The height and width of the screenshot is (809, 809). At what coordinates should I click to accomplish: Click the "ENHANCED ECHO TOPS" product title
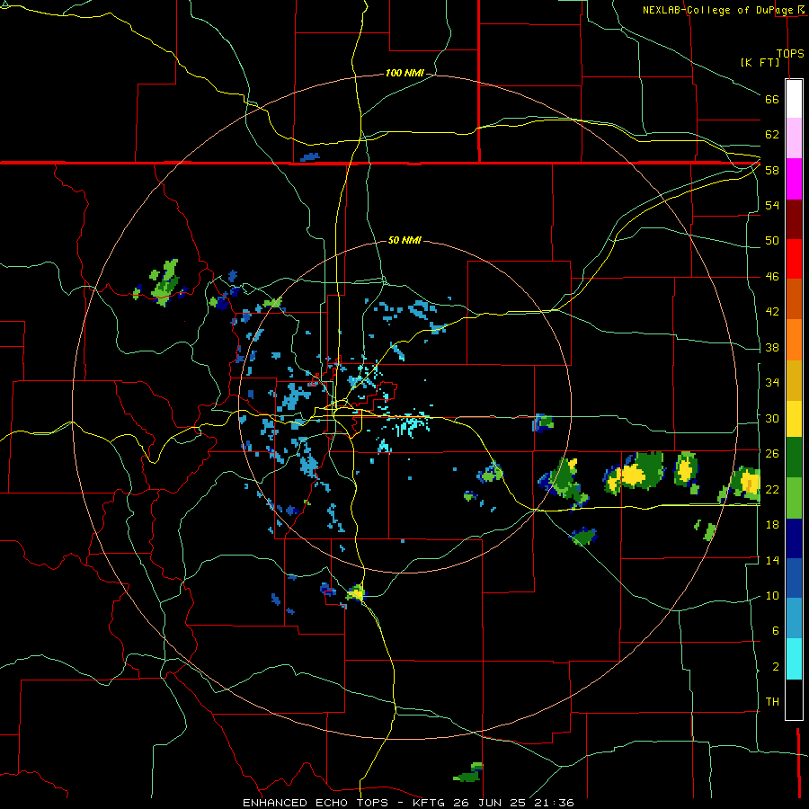click(x=316, y=803)
